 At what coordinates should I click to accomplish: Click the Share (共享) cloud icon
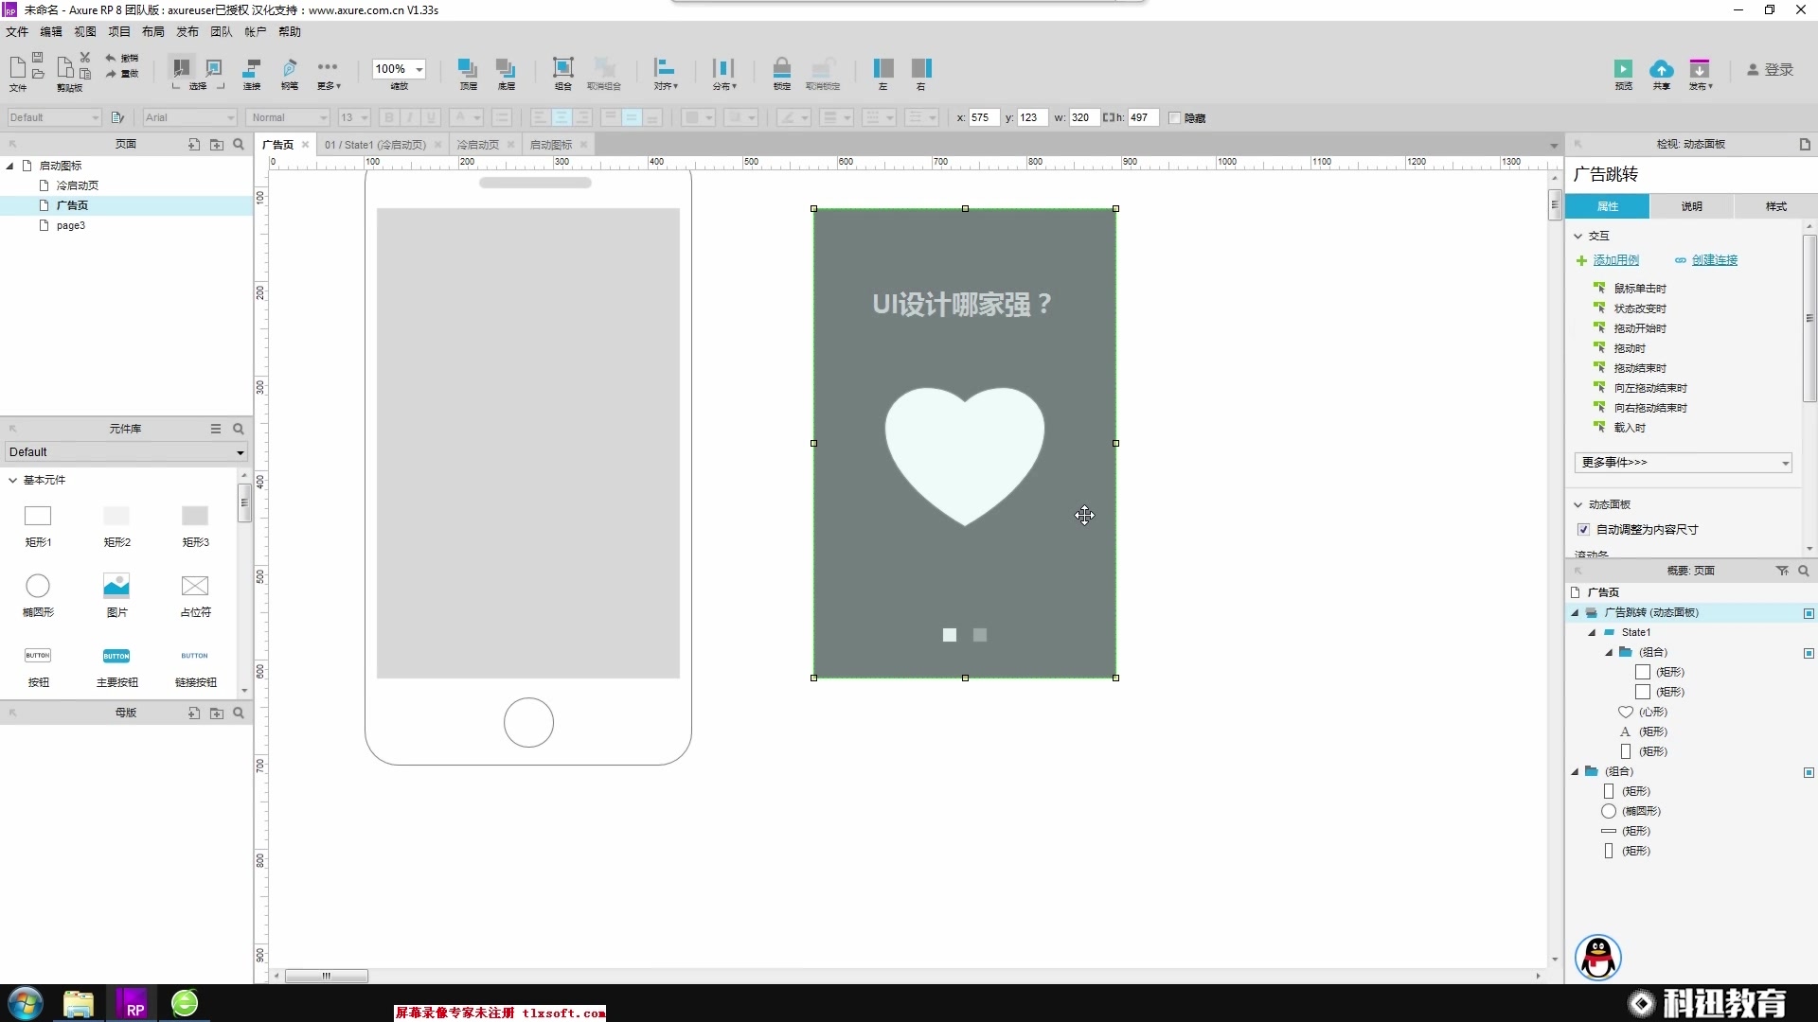[x=1661, y=69]
